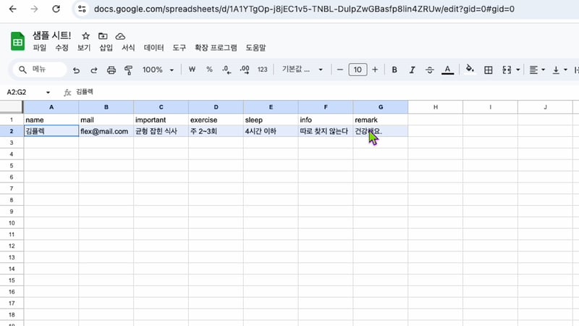Click the browser back arrow

(12, 9)
